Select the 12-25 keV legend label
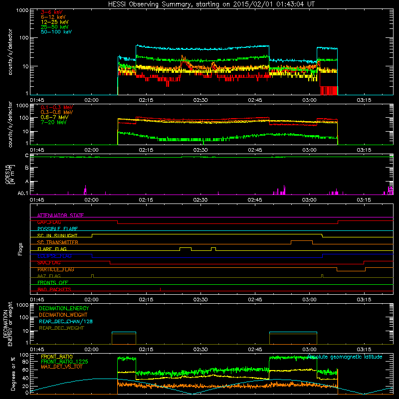 click(55, 22)
